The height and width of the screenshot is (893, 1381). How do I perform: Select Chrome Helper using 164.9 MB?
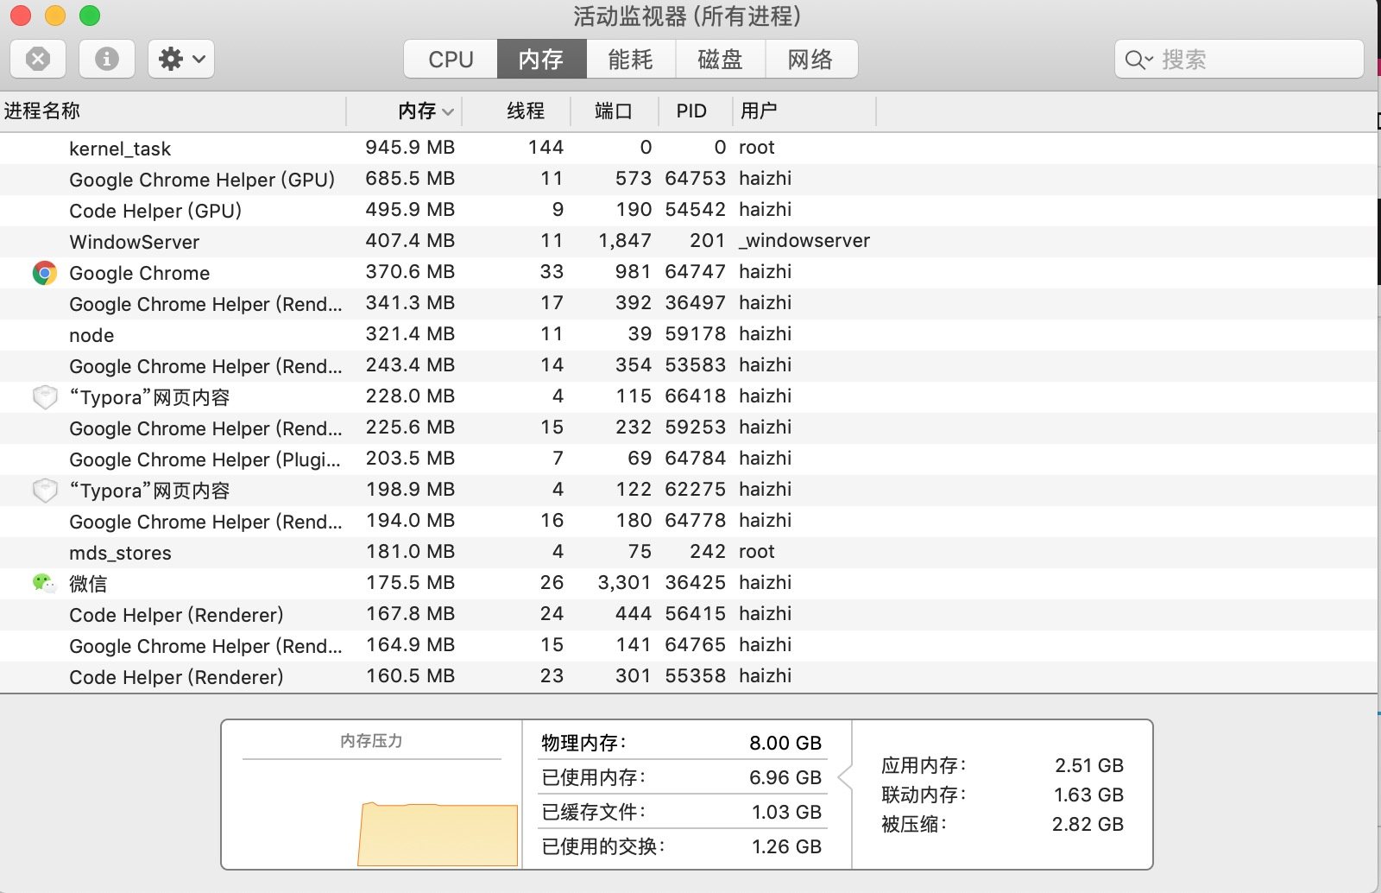[x=205, y=646]
